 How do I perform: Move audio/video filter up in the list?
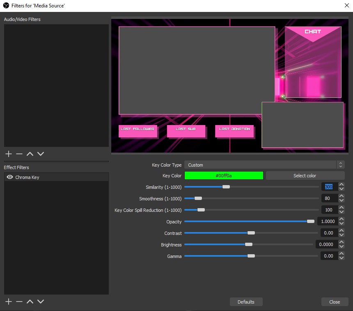click(30, 154)
